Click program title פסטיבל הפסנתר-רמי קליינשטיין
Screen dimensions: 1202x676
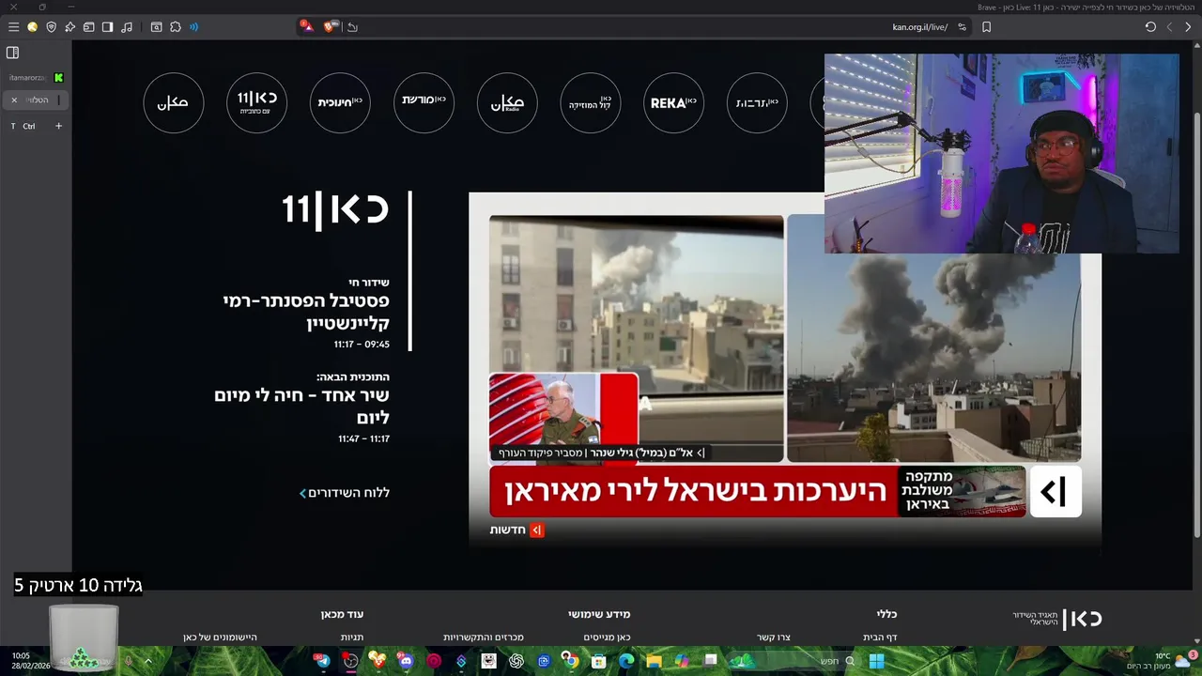pyautogui.click(x=306, y=312)
